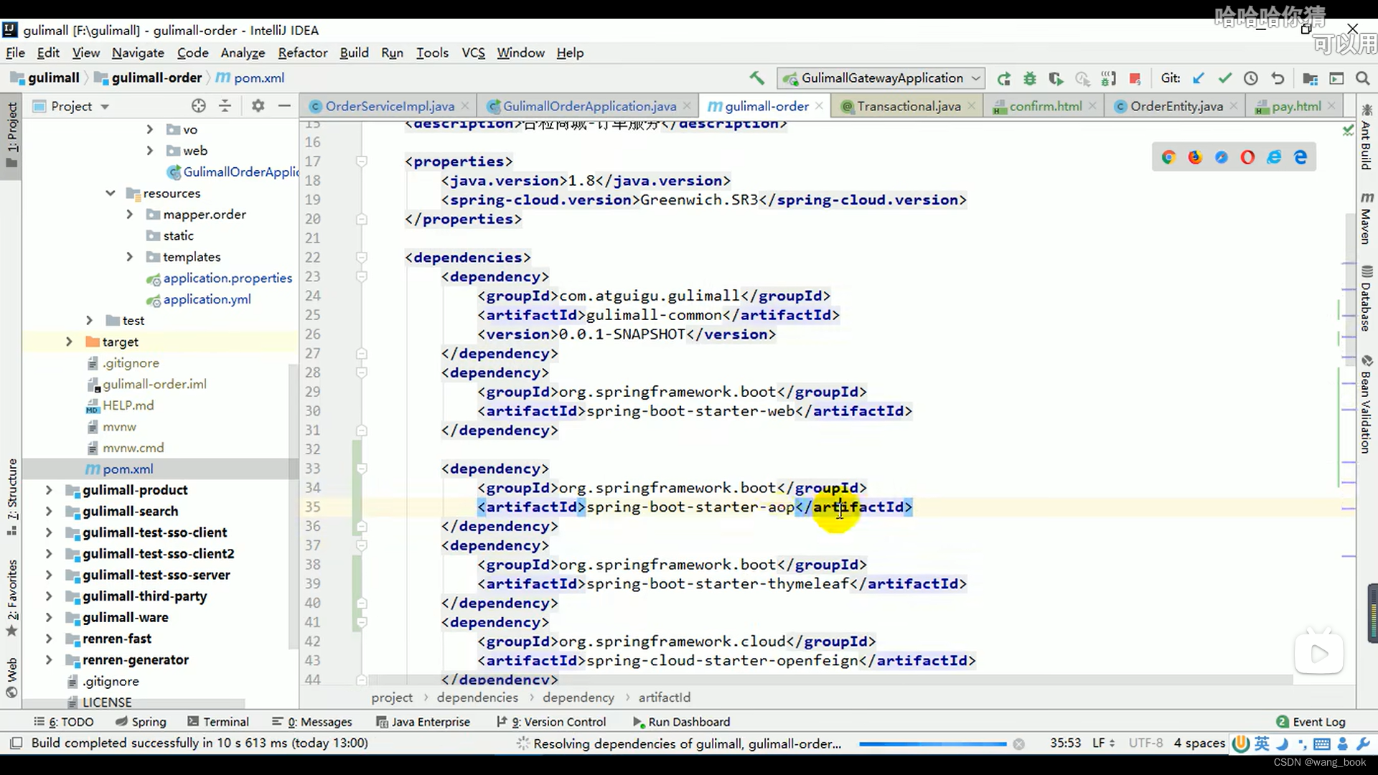This screenshot has width=1378, height=775.
Task: Hide the Project tool window
Action: pyautogui.click(x=284, y=106)
